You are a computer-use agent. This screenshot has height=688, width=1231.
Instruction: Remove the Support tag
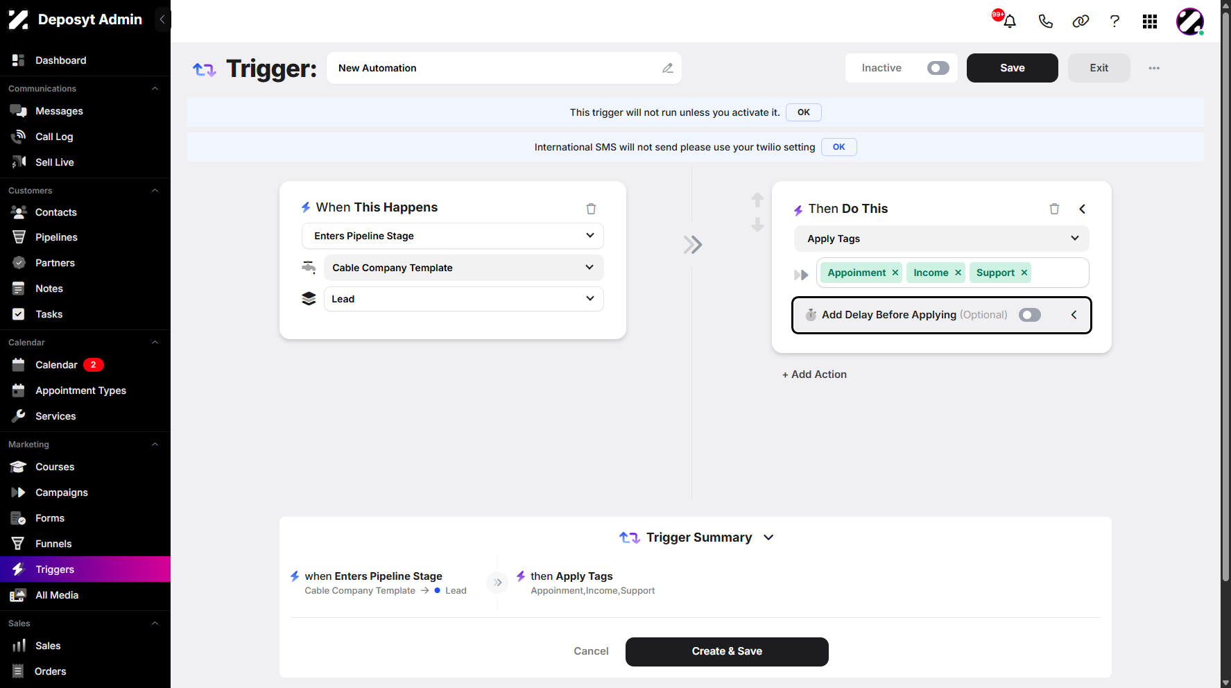(1024, 273)
